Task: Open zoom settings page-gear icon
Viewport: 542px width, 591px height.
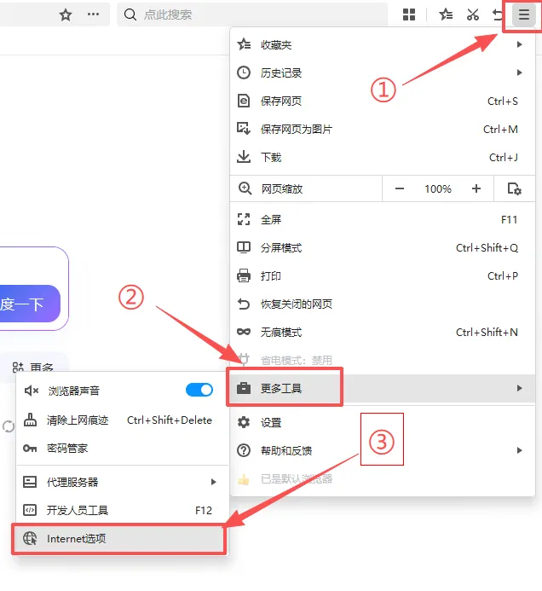Action: 514,188
